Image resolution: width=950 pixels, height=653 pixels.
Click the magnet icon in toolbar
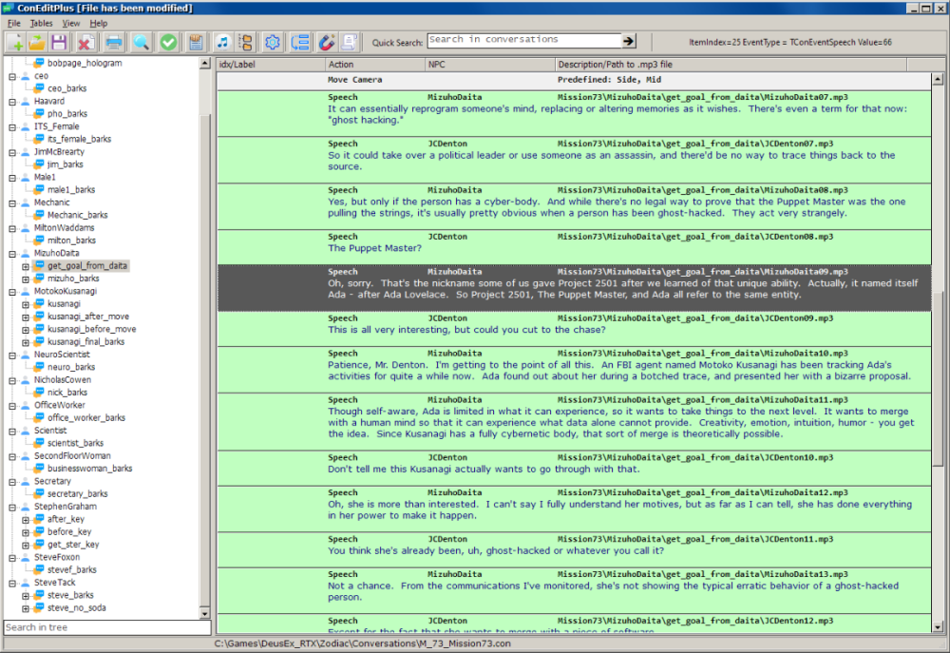tap(325, 42)
